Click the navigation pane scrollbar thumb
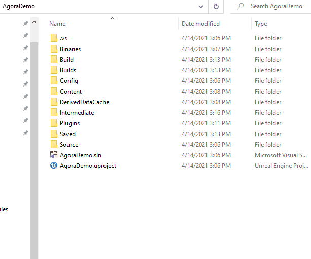 tap(34, 150)
